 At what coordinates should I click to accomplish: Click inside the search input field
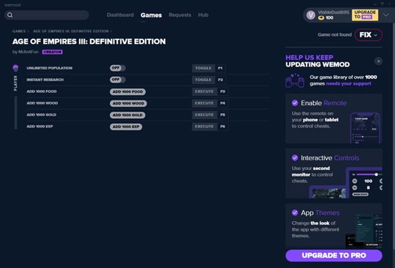[x=50, y=15]
